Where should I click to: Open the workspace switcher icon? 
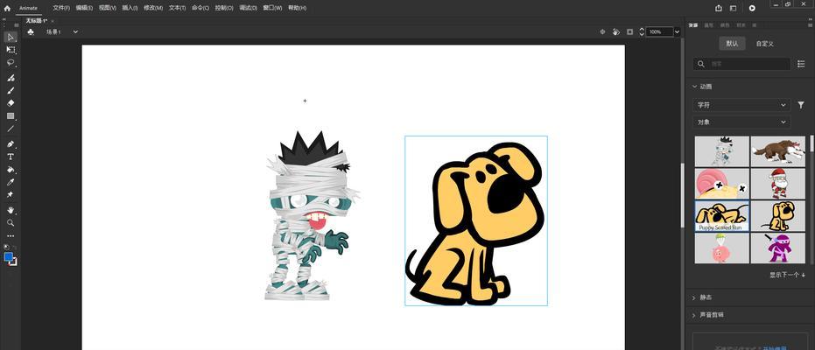pos(733,8)
